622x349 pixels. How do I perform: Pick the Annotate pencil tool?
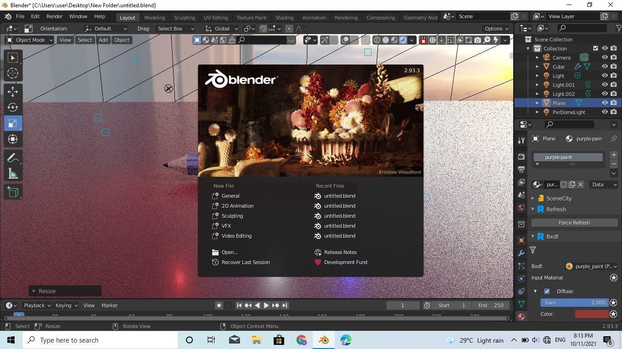coord(13,158)
